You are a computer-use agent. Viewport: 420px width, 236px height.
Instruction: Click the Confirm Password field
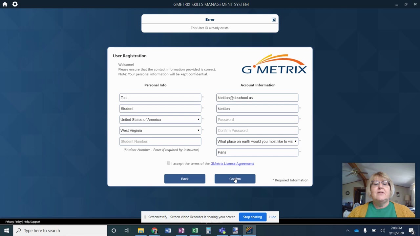257,130
